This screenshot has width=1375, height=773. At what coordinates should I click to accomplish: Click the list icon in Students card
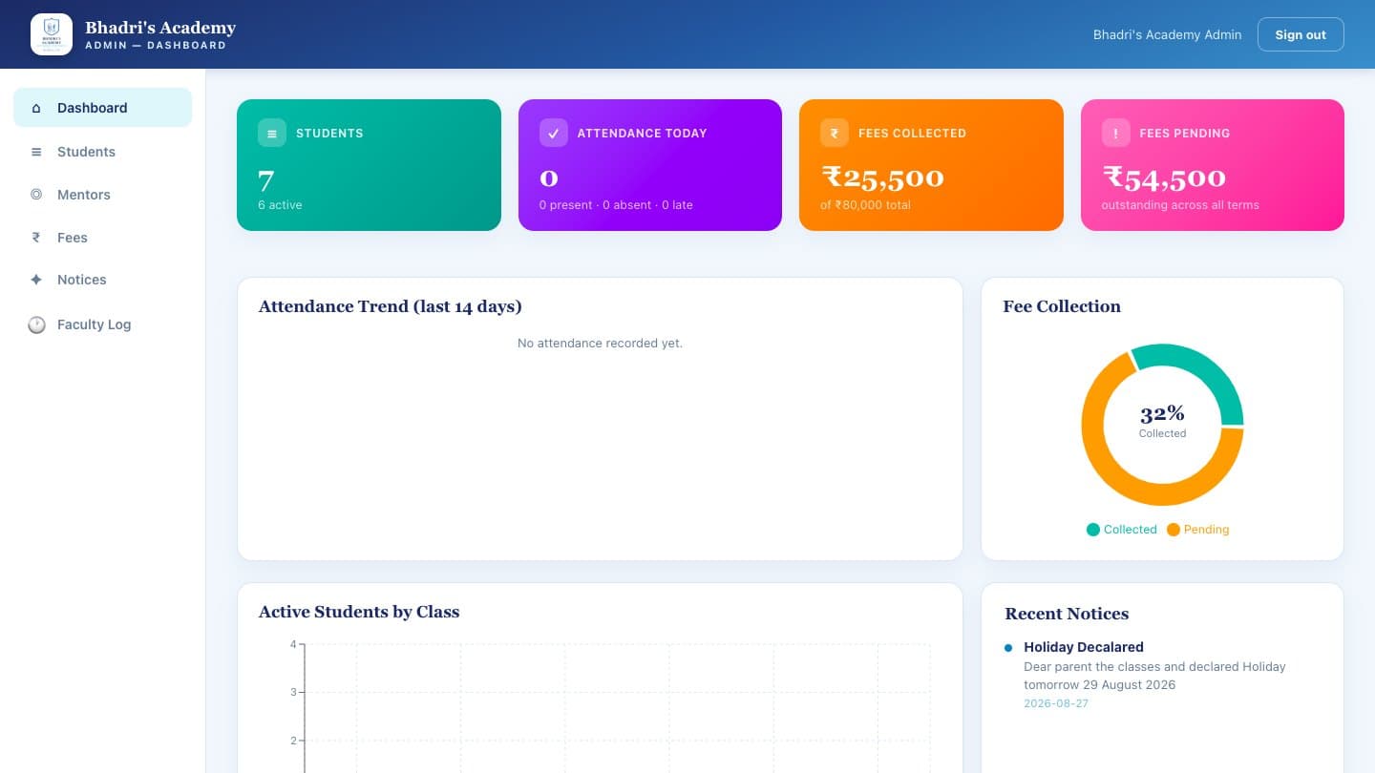(x=272, y=133)
